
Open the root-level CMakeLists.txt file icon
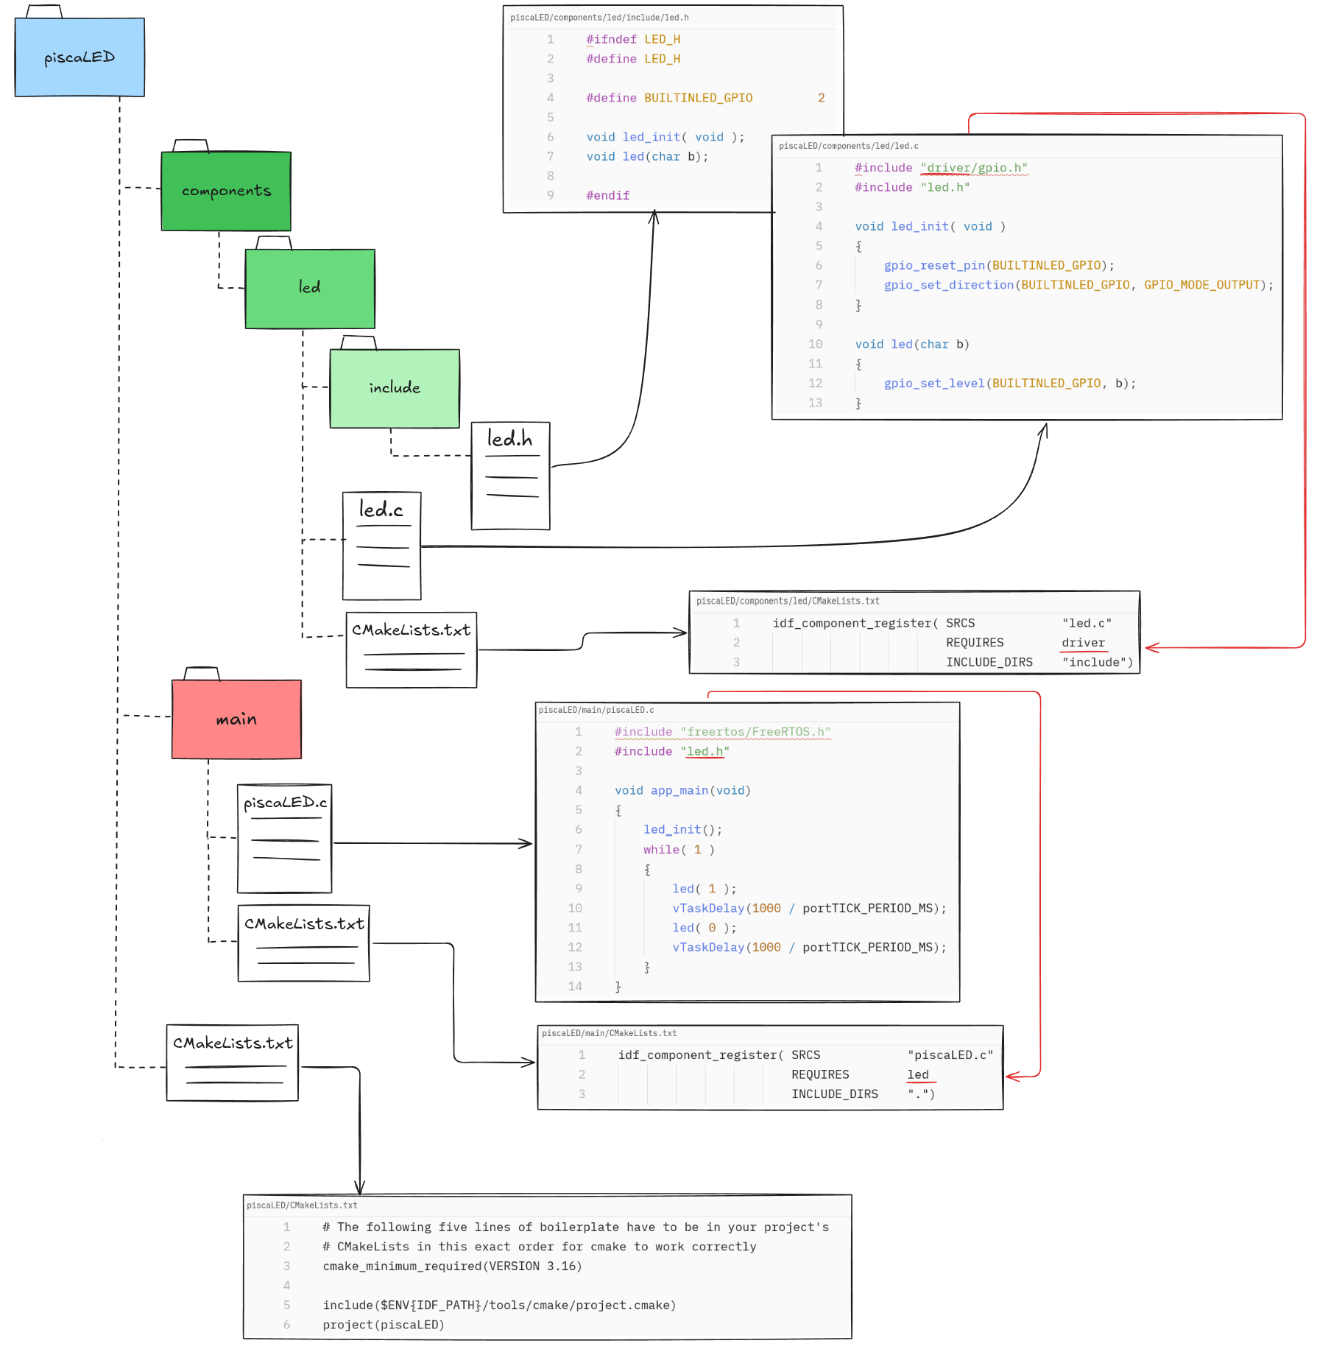233,1062
